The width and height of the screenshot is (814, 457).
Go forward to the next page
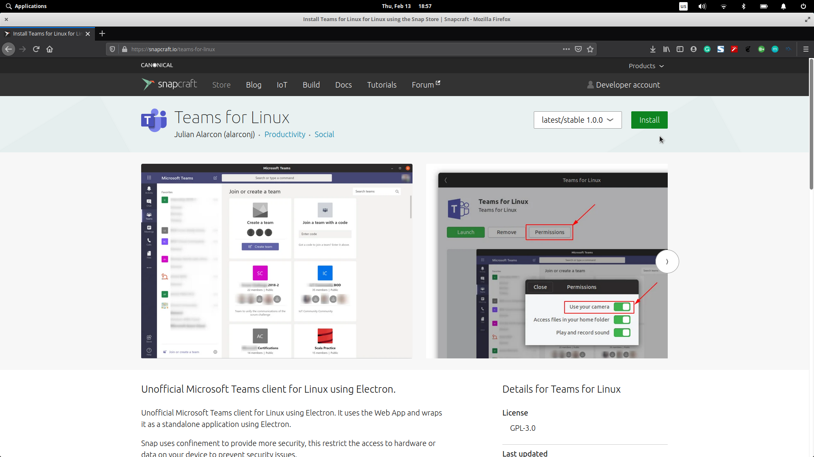pos(22,49)
